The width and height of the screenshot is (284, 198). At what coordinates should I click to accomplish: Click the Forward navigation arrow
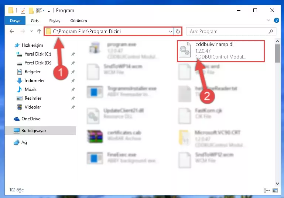coord(23,31)
